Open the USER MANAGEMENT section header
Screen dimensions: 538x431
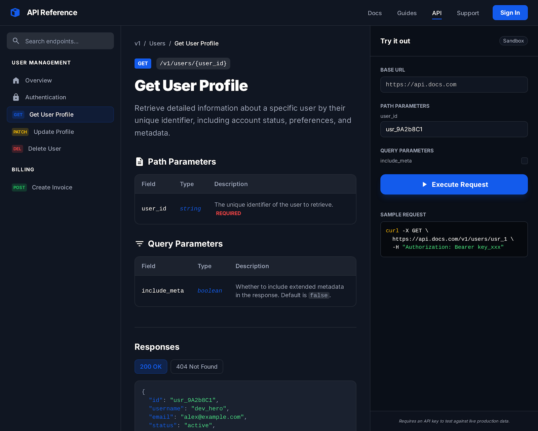click(x=41, y=63)
